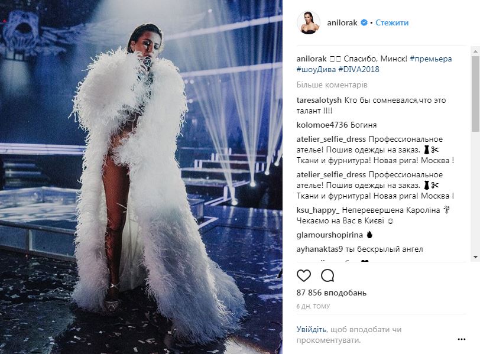
Task: Click the verified badge next to anilorak
Action: pos(364,22)
